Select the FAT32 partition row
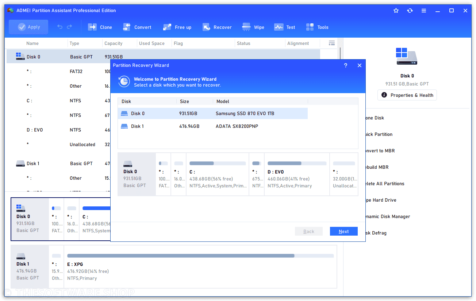This screenshot has width=476, height=301. [x=58, y=71]
